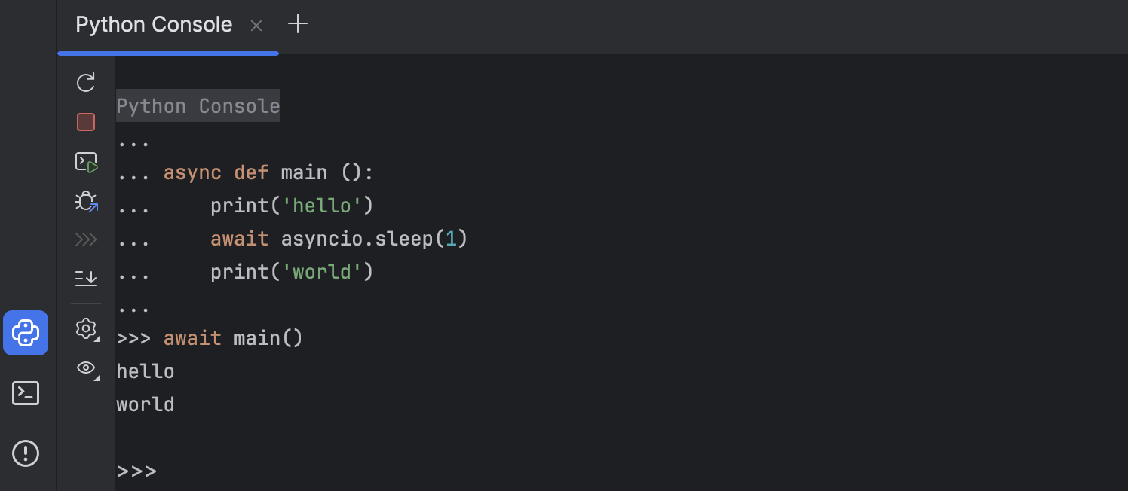1128x491 pixels.
Task: Show the Problems tool window
Action: (x=26, y=453)
